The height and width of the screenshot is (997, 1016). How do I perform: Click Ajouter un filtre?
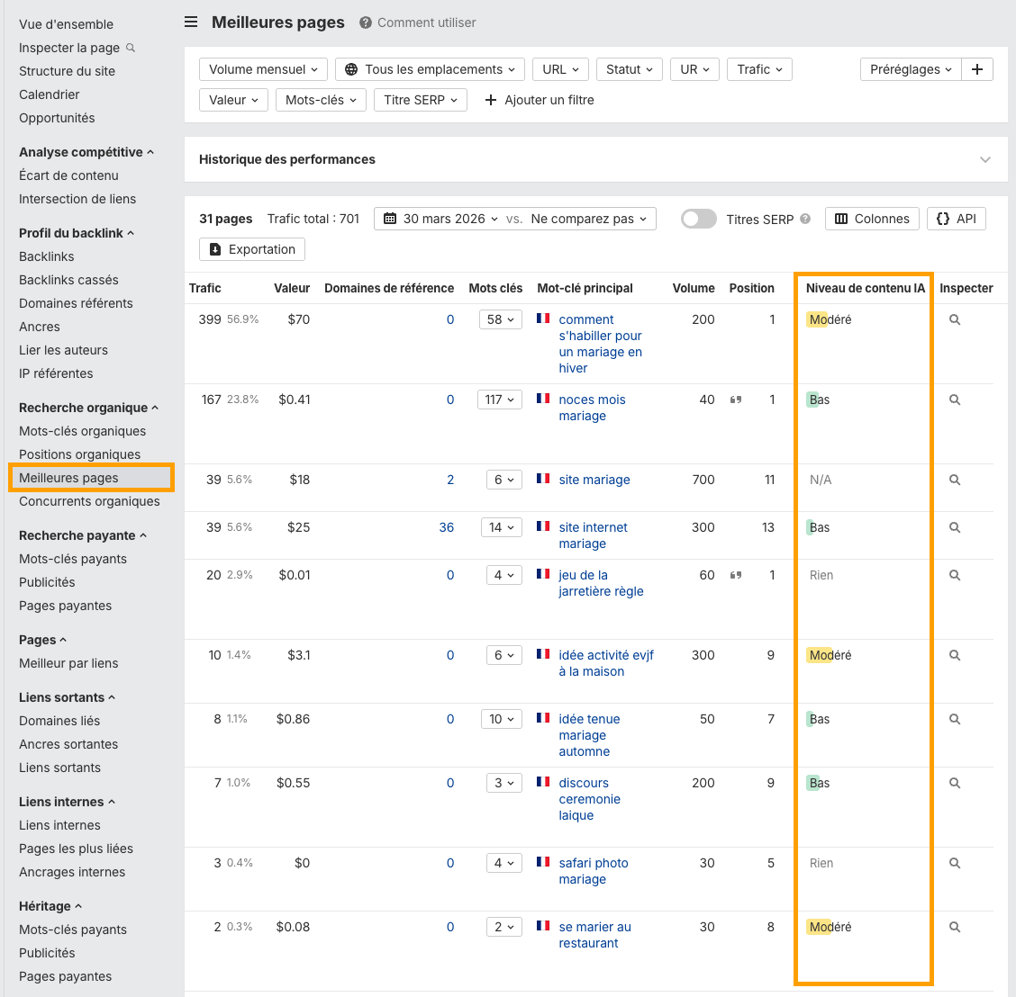pyautogui.click(x=539, y=100)
